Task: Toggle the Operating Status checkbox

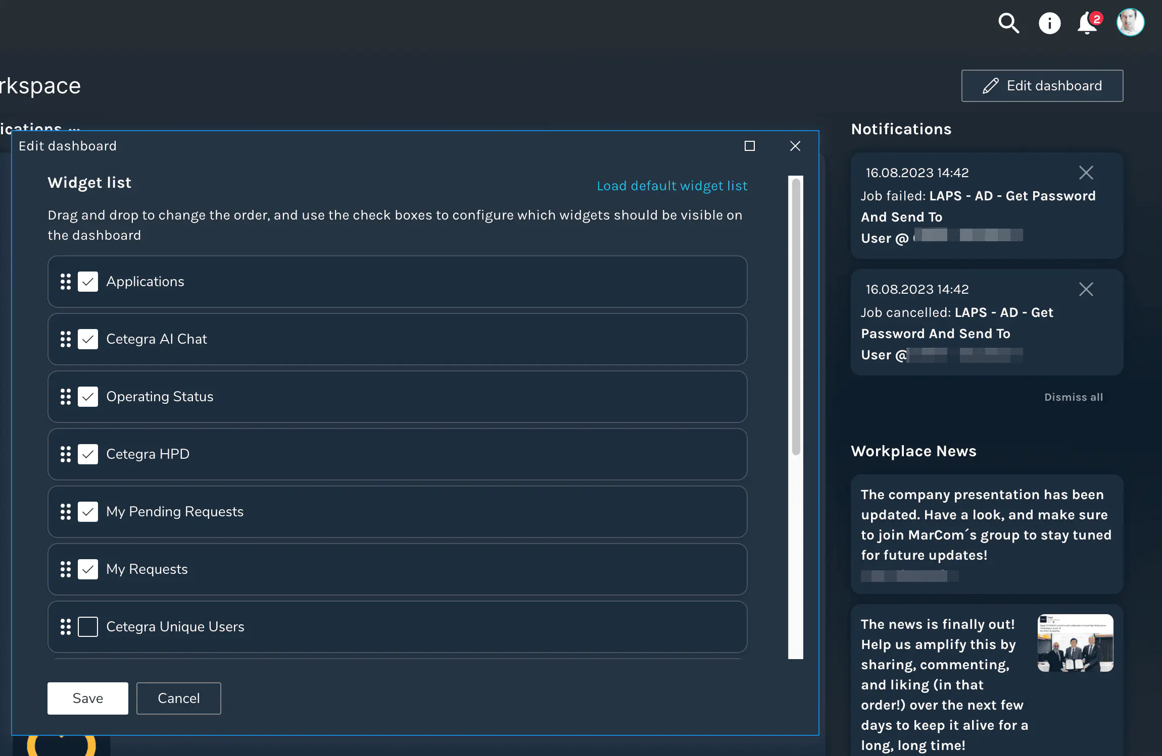Action: 88,397
